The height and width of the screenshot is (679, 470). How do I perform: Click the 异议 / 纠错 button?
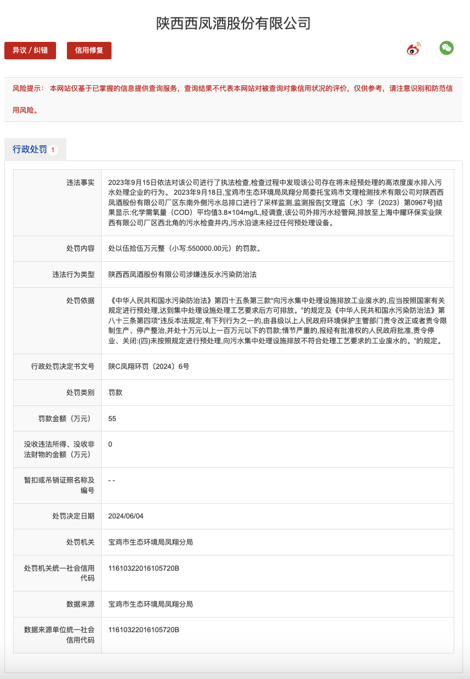[x=30, y=50]
